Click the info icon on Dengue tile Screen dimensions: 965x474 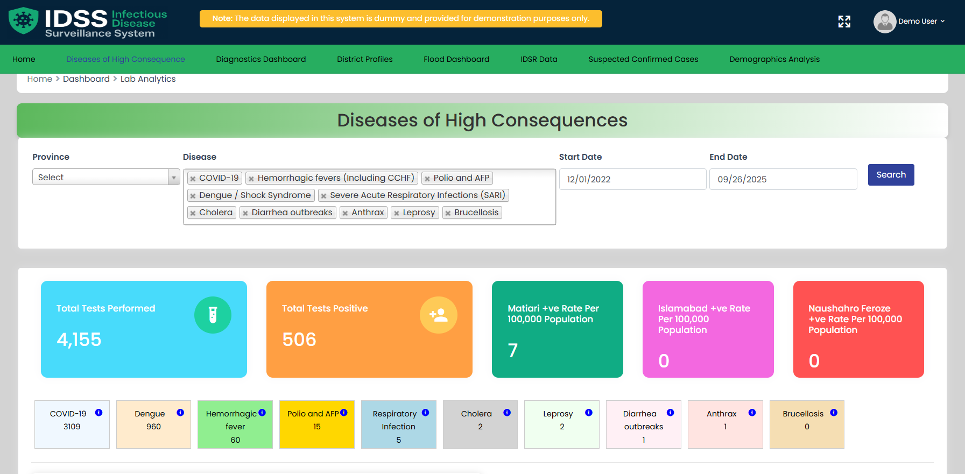(x=180, y=413)
